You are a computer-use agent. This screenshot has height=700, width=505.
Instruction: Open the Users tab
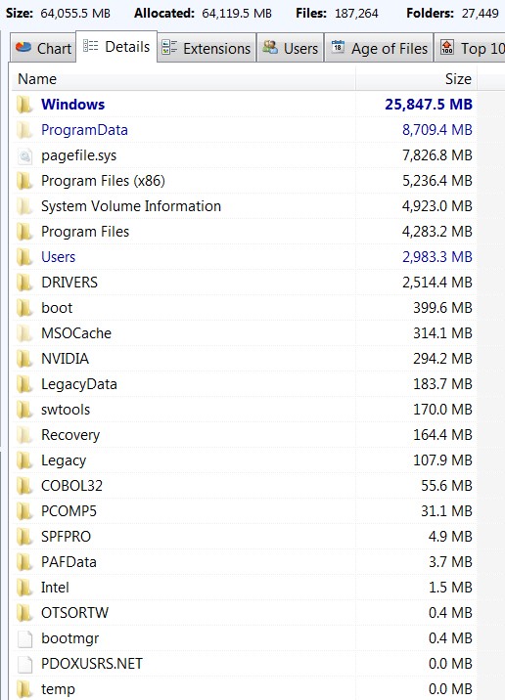point(290,48)
